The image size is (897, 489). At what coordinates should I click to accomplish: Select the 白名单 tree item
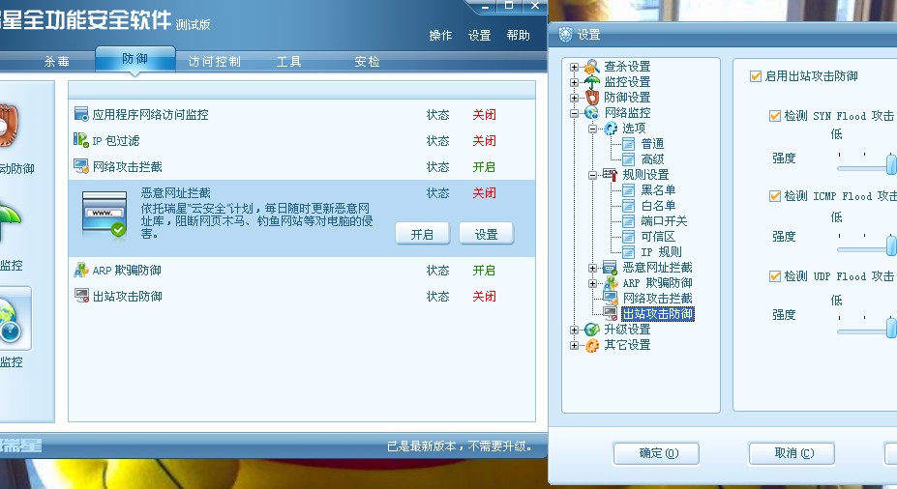pos(658,206)
